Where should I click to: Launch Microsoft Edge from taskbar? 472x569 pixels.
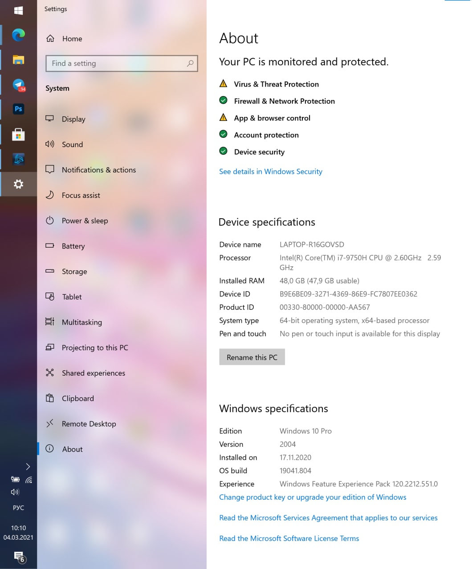click(x=18, y=35)
